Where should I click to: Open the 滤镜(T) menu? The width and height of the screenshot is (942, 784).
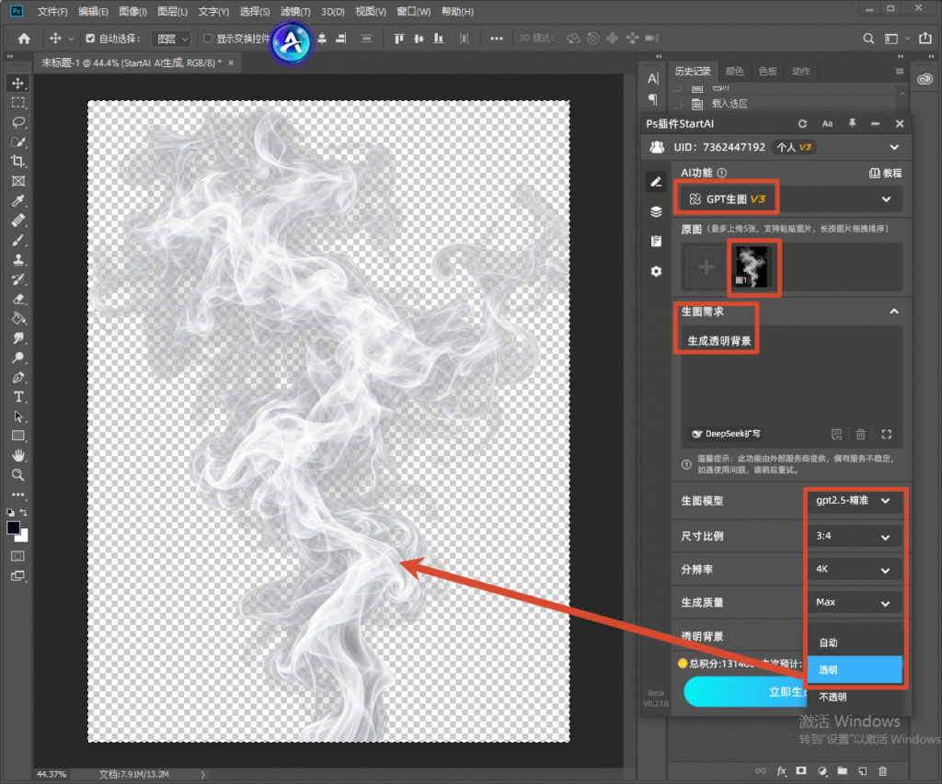[x=295, y=11]
